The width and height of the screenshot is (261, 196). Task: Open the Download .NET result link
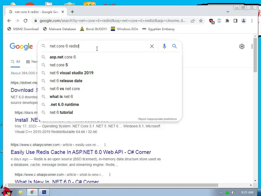[24, 90]
